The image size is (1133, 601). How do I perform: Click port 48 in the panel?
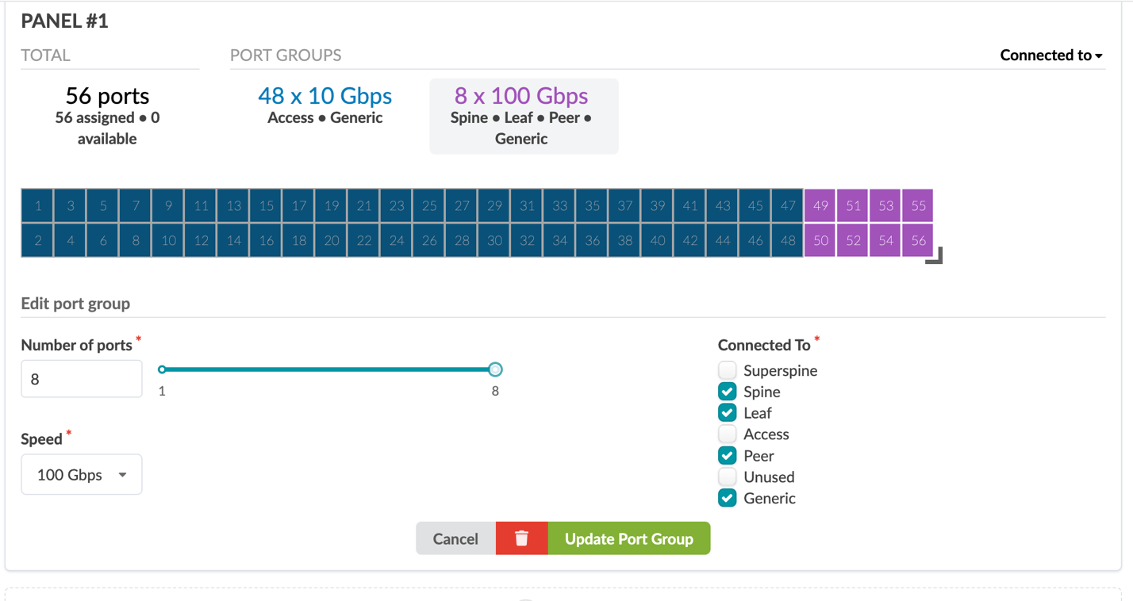(x=788, y=240)
